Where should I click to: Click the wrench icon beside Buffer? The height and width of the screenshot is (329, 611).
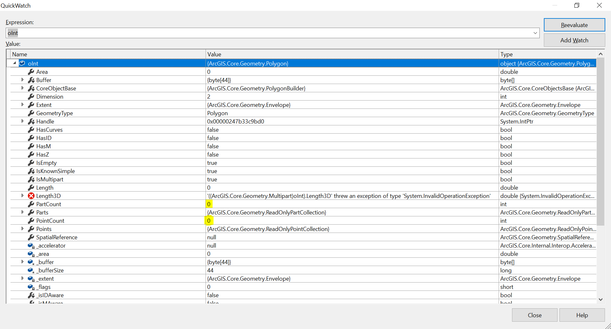pyautogui.click(x=31, y=80)
